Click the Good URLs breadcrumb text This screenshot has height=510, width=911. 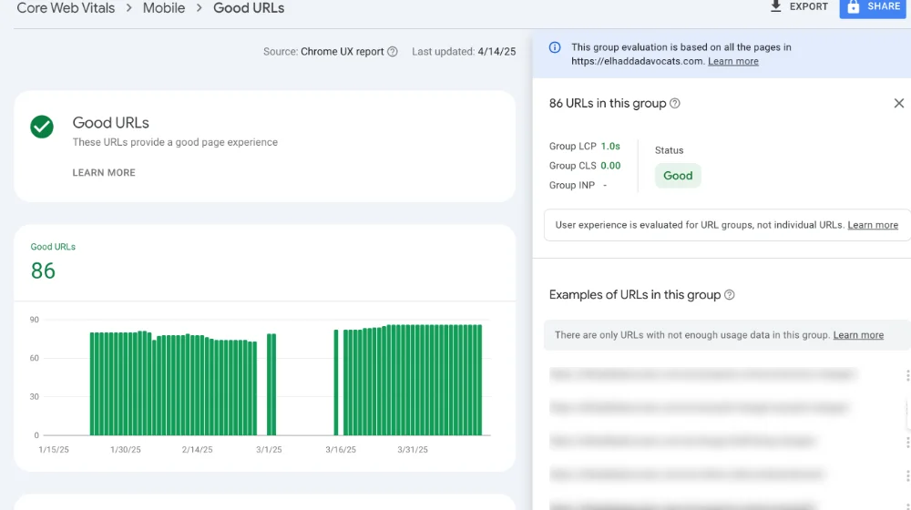click(x=249, y=8)
